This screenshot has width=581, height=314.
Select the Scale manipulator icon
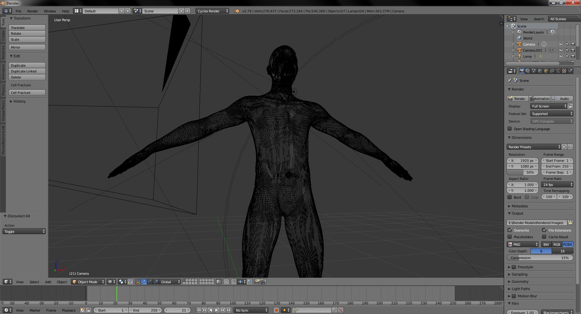[x=156, y=282]
